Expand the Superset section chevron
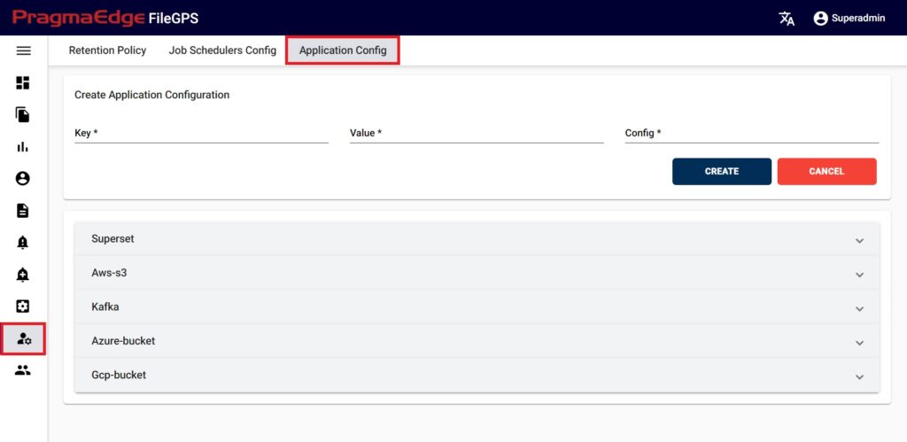 (x=859, y=241)
